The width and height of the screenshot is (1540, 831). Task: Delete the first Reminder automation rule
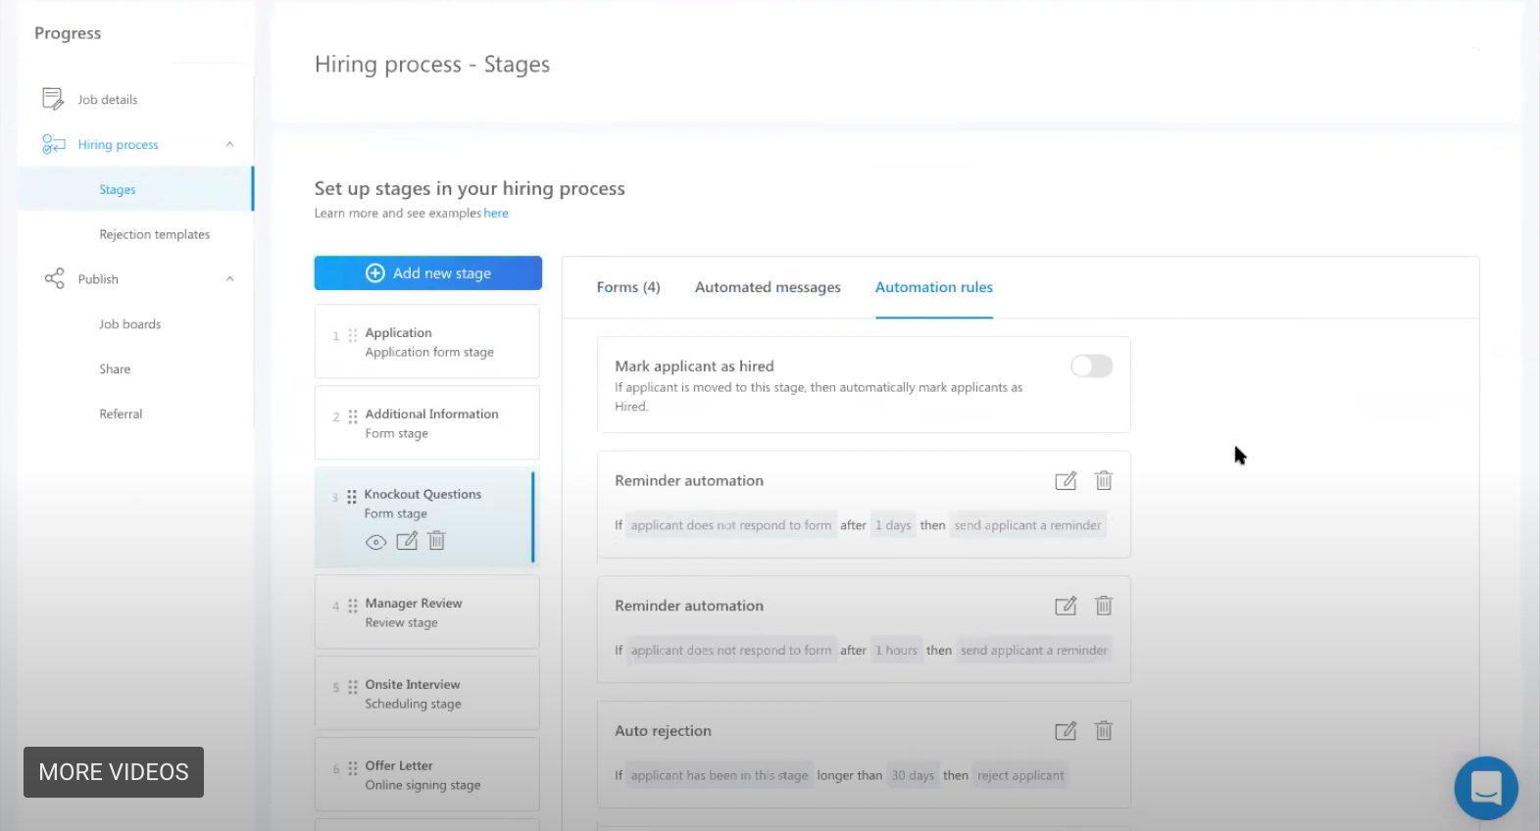(x=1103, y=481)
